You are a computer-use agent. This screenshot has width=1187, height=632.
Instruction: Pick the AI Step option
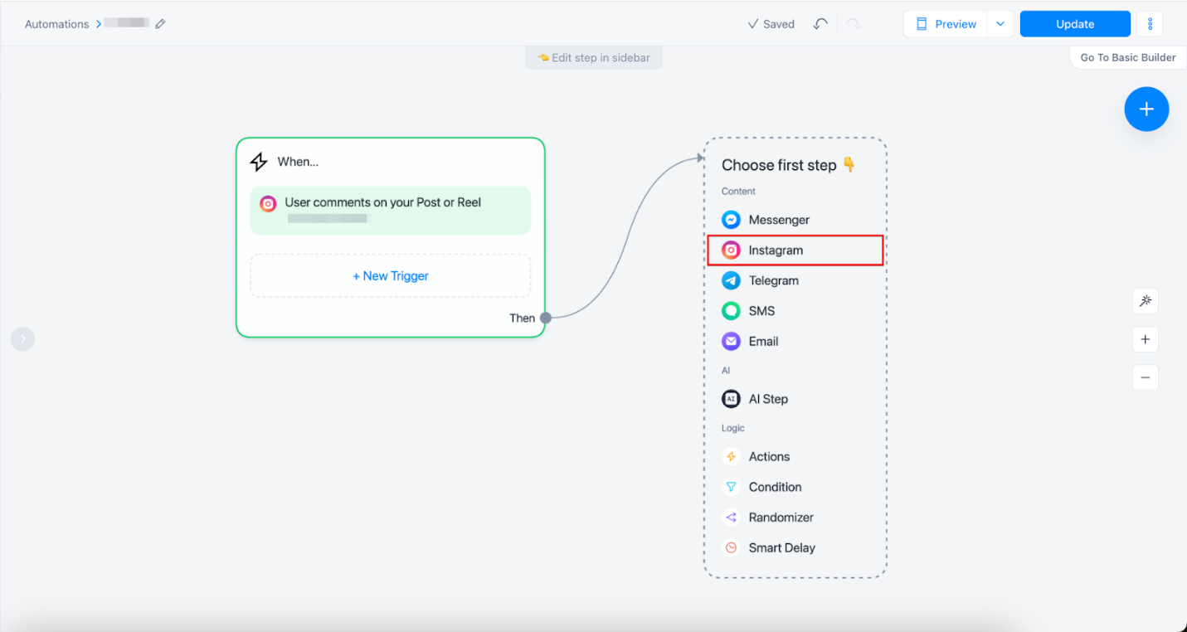click(x=767, y=399)
